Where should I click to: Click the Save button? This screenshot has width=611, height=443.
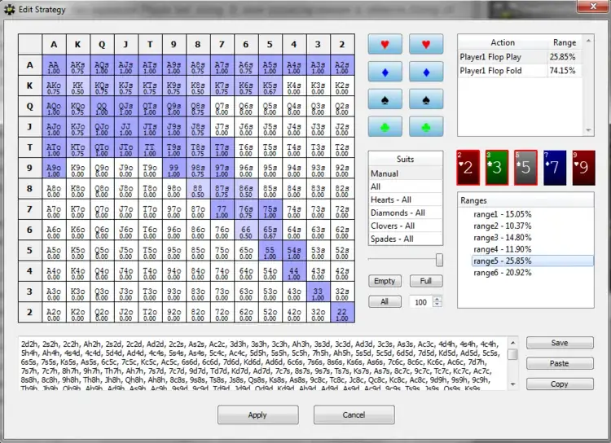point(560,343)
